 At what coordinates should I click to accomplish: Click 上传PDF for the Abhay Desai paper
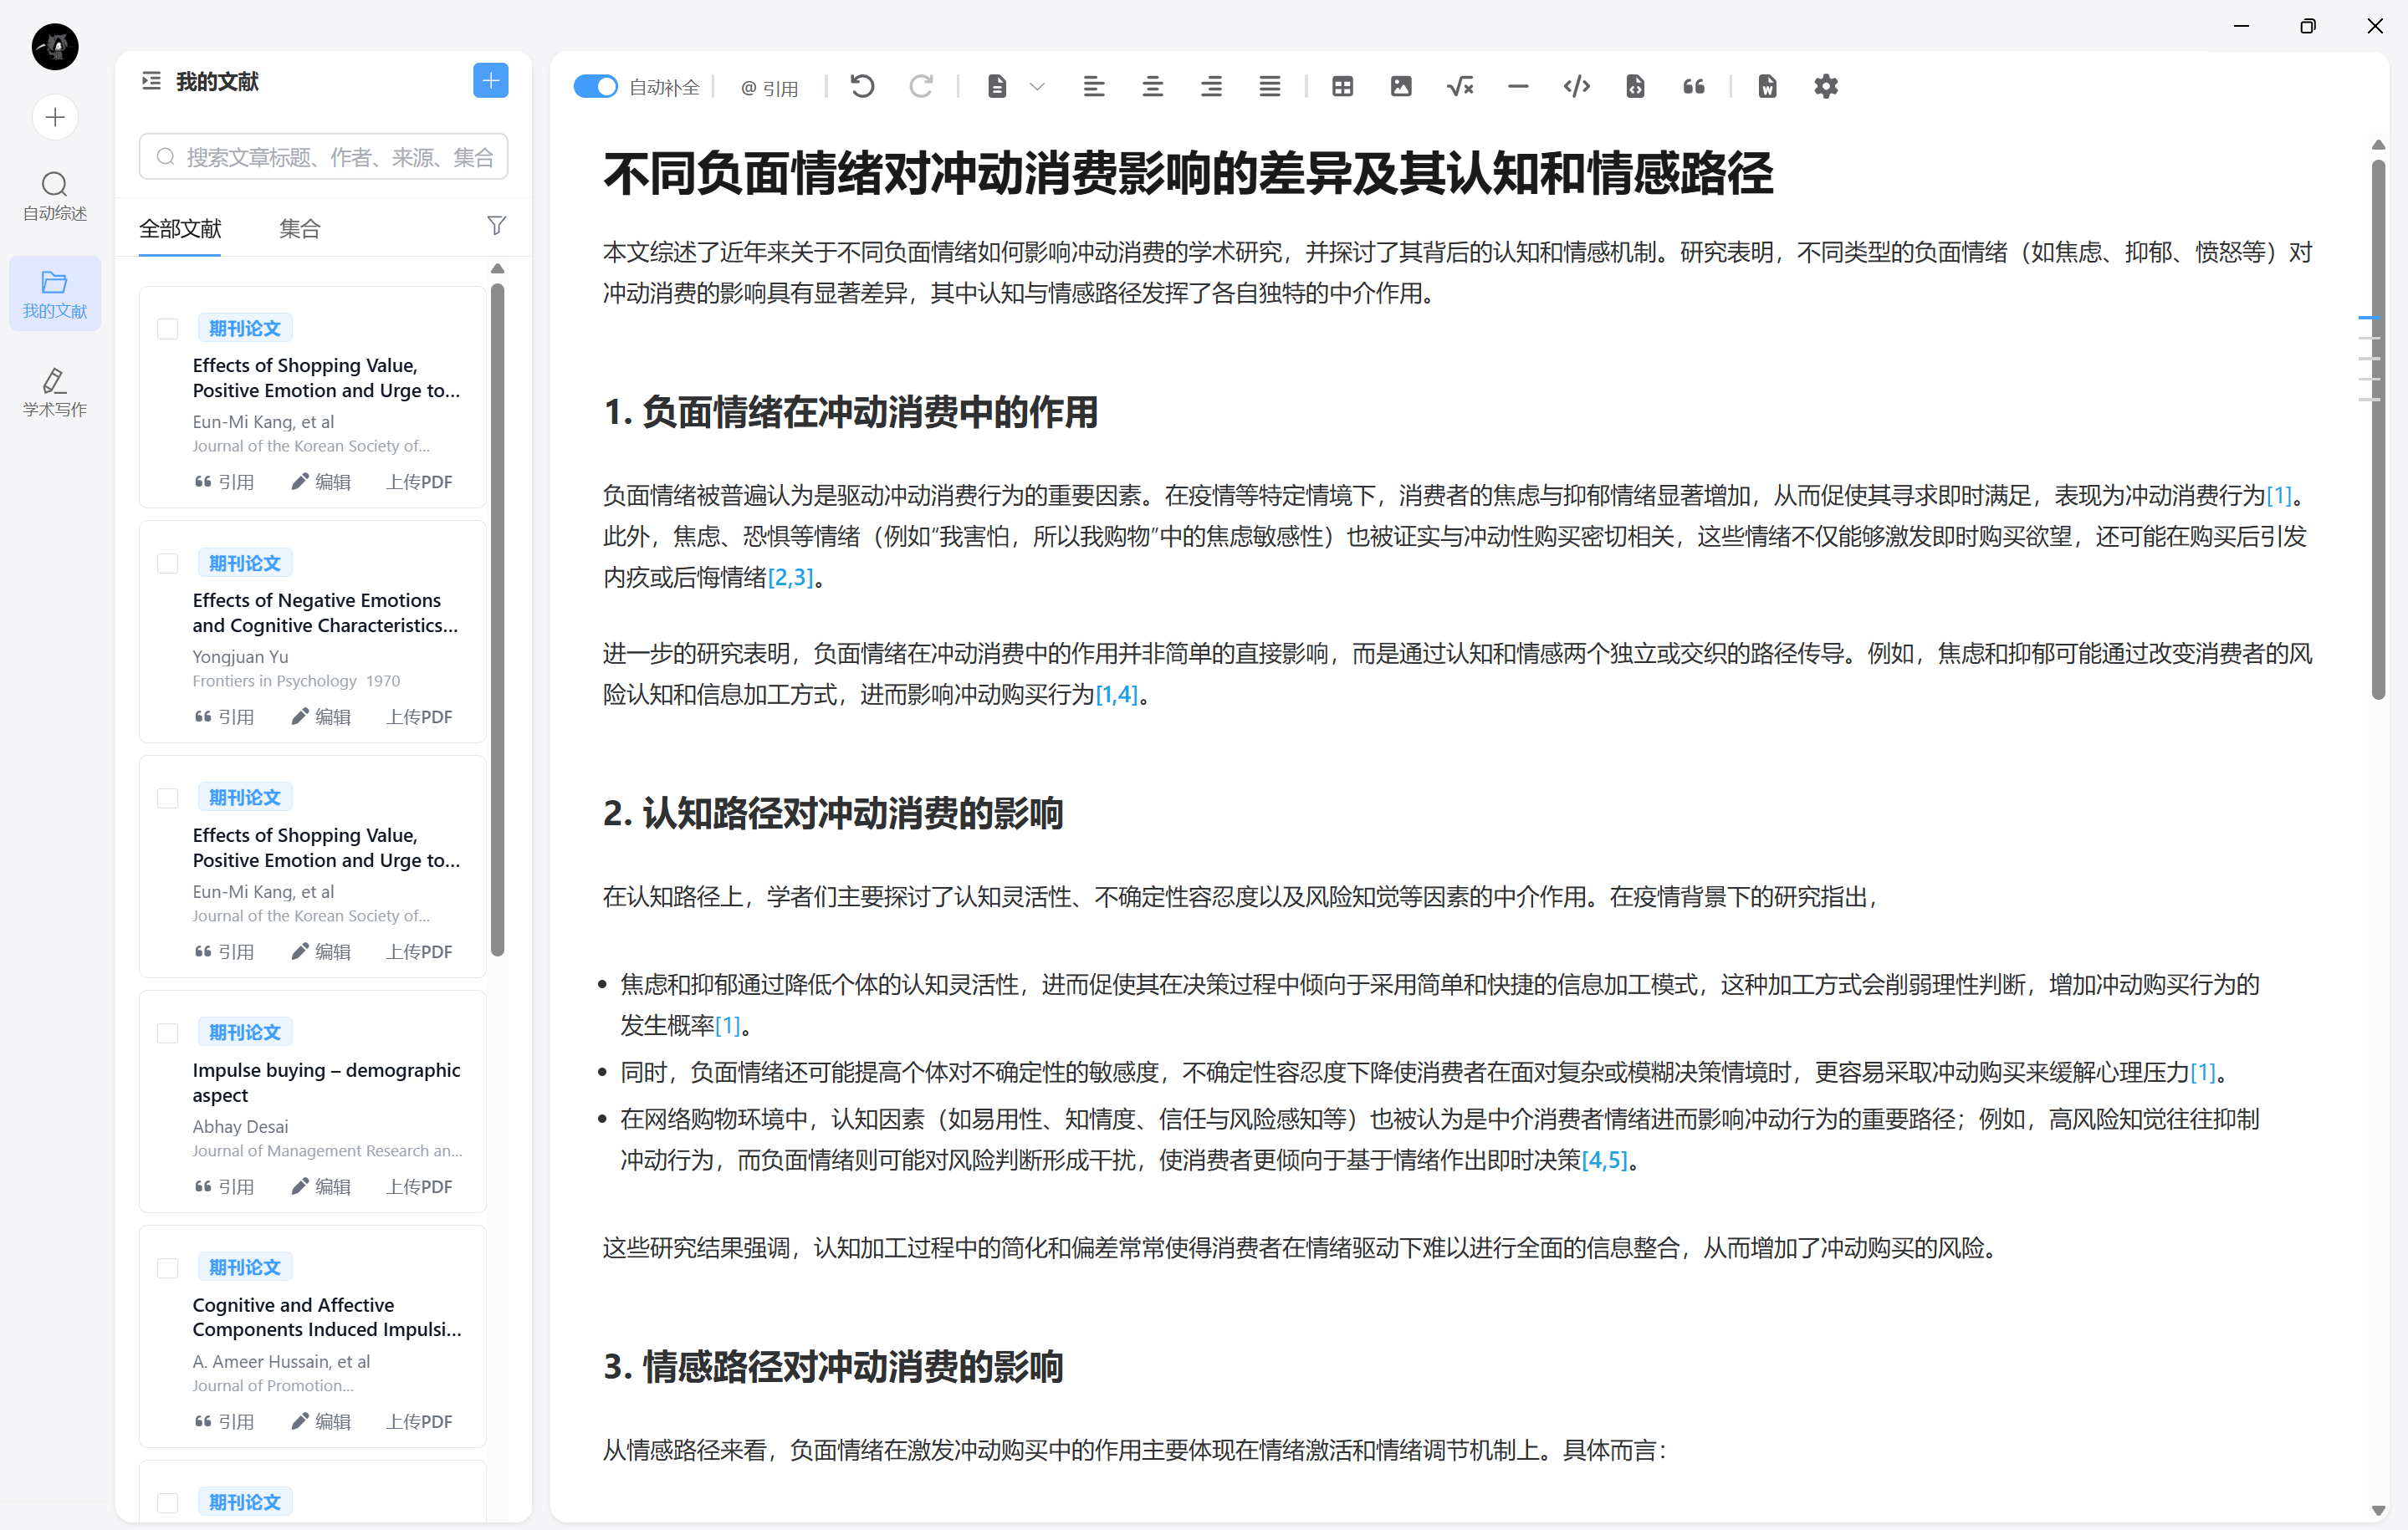point(419,1186)
